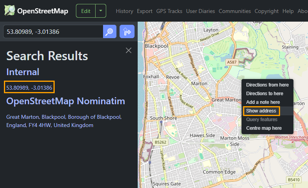The height and width of the screenshot is (188, 308).
Task: Click the OpenStreetMap title text
Action: click(x=42, y=11)
